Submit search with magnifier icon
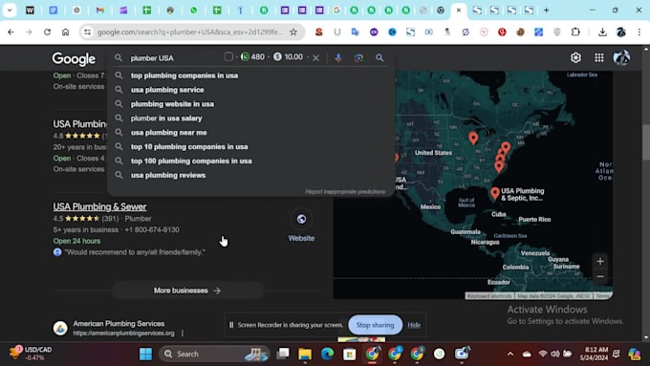The height and width of the screenshot is (366, 650). 379,58
